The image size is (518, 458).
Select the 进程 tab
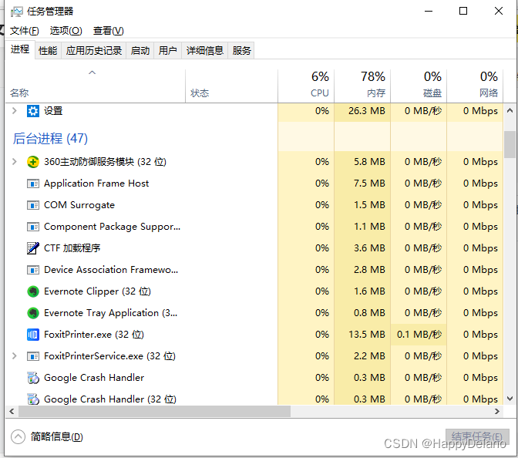(20, 49)
